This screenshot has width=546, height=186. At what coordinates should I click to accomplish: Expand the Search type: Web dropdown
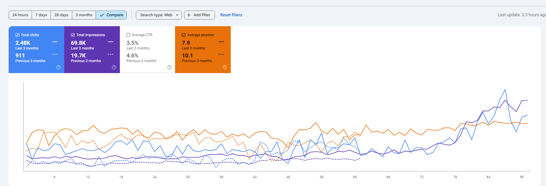[x=159, y=15]
